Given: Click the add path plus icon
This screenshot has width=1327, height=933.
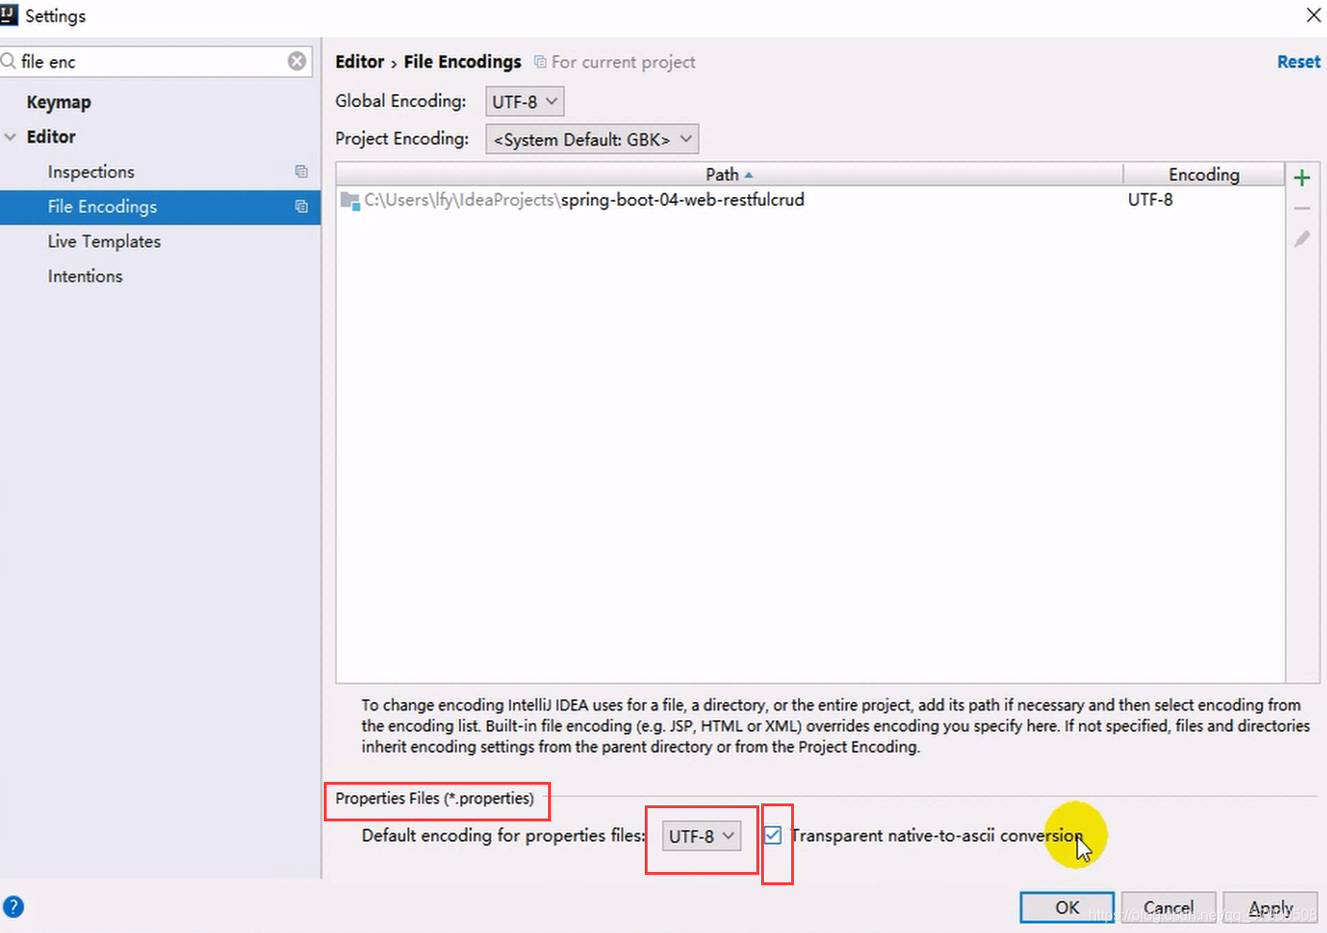Looking at the screenshot, I should pyautogui.click(x=1302, y=177).
